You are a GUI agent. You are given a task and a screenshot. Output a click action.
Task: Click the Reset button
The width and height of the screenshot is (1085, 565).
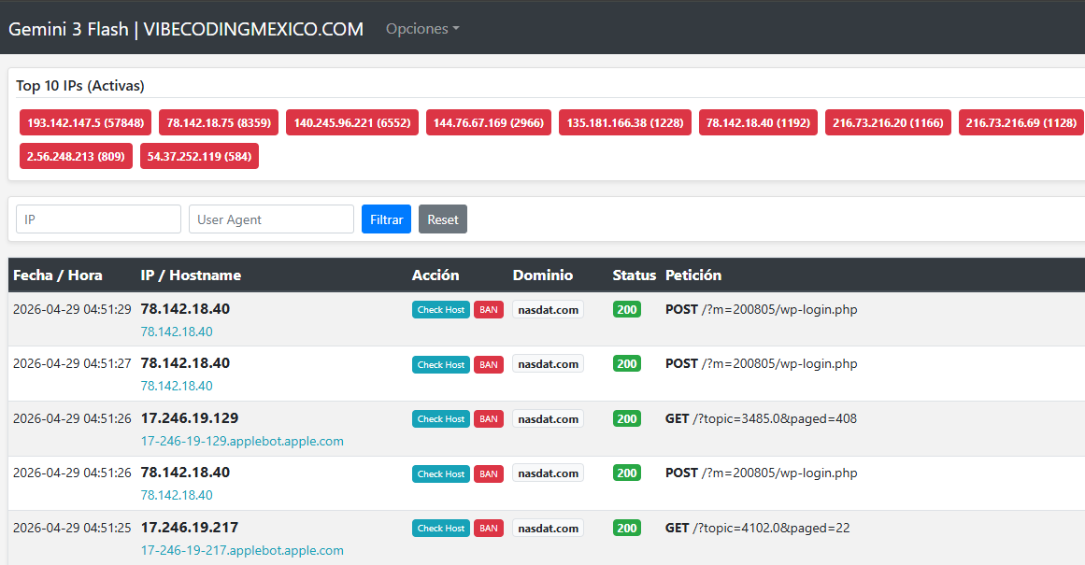click(x=443, y=219)
